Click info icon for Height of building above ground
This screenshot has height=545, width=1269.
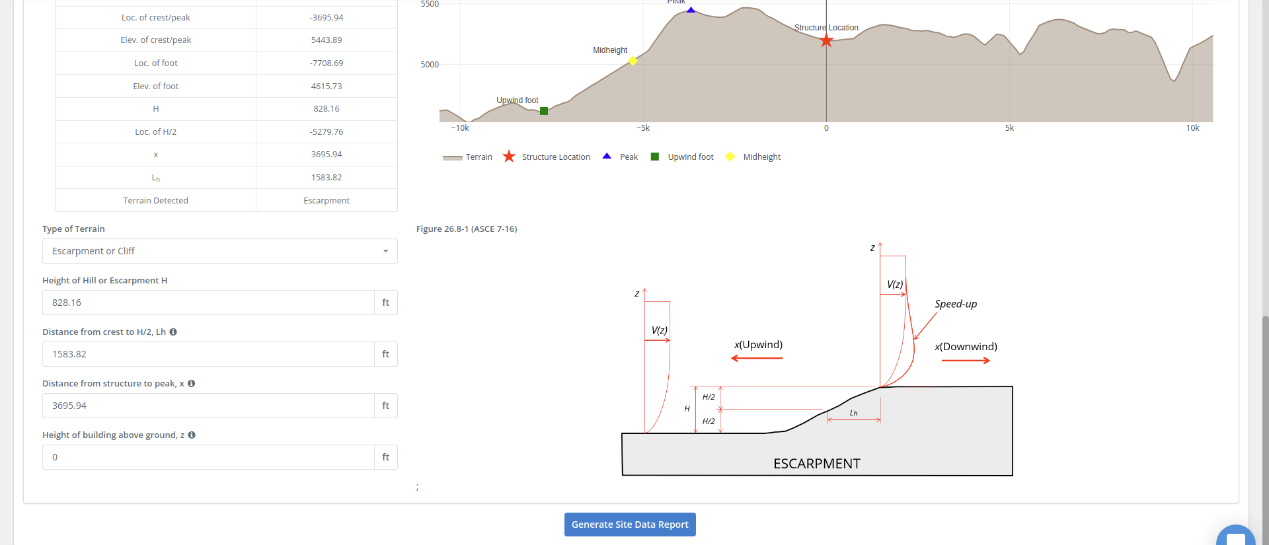pyautogui.click(x=192, y=435)
